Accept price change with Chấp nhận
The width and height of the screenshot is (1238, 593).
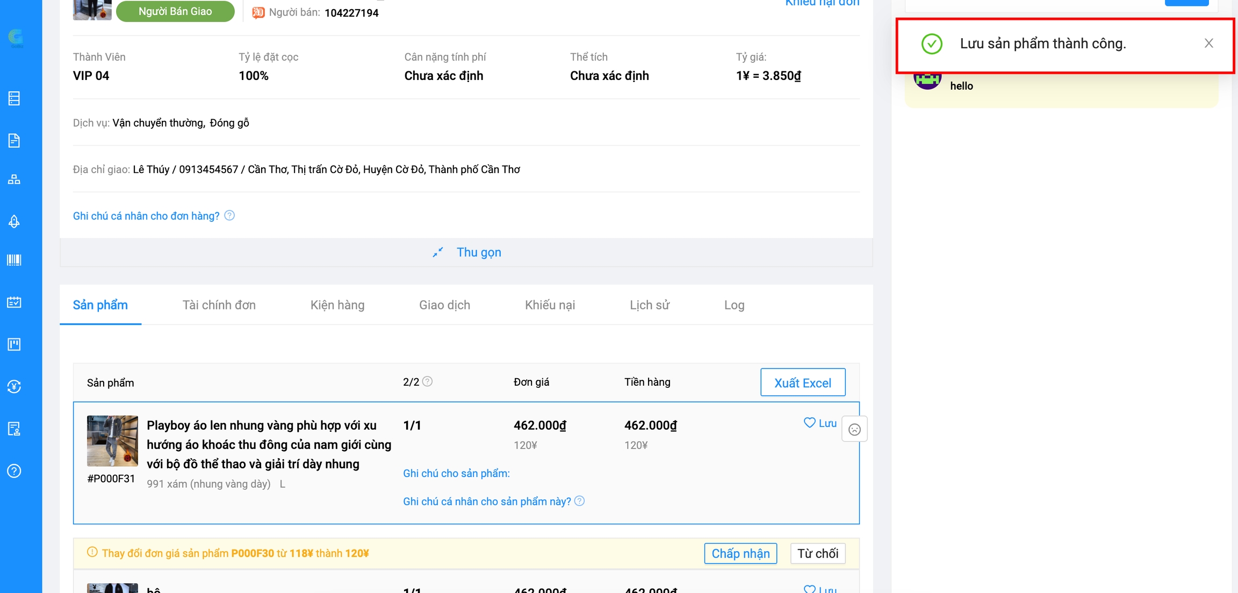pyautogui.click(x=740, y=553)
